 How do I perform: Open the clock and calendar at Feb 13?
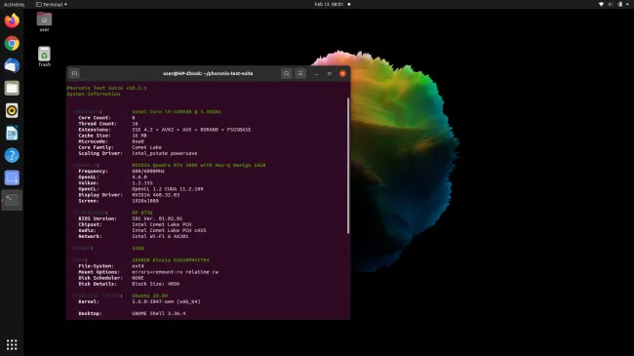point(329,5)
